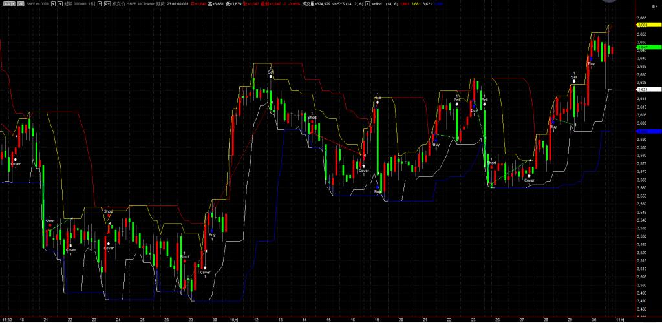The width and height of the screenshot is (662, 323).
Task: Click the Cover signal near date 18
Action: 16,163
